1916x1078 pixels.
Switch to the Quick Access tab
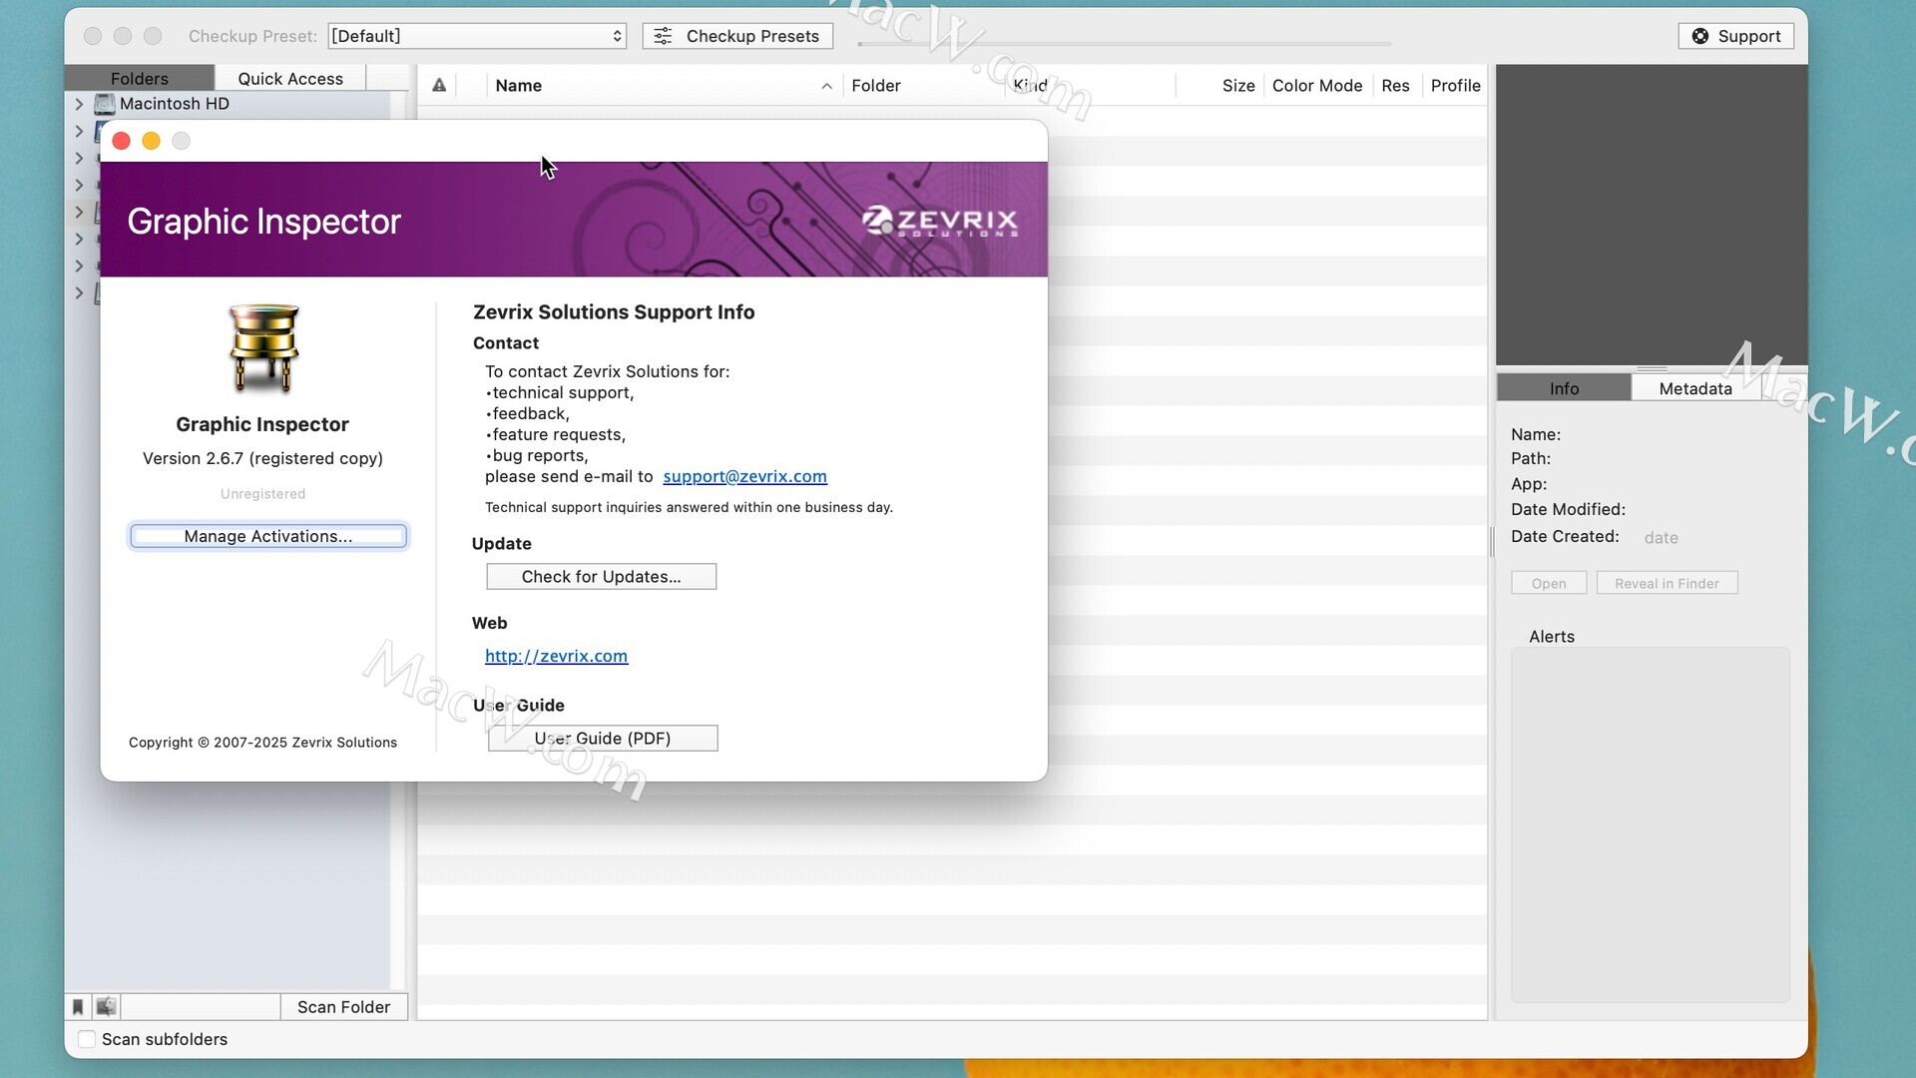pos(290,78)
